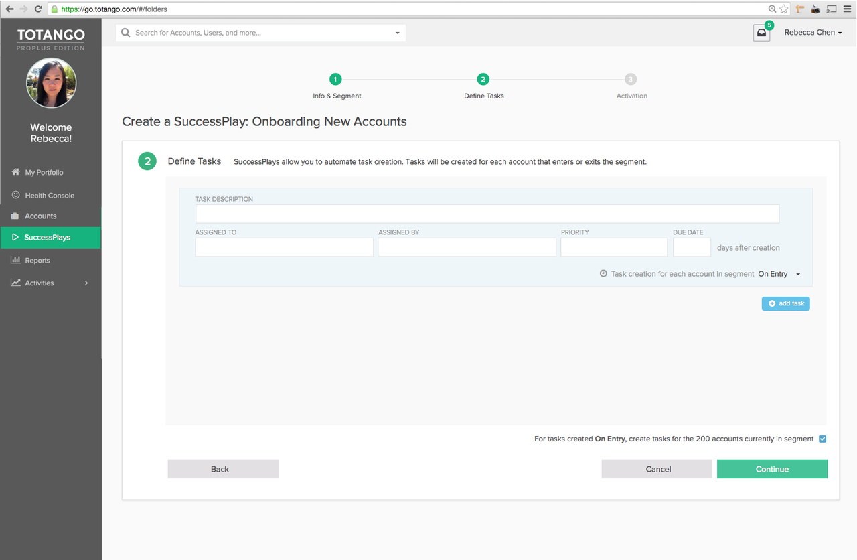Click Rebecca's profile photo
The height and width of the screenshot is (560, 857).
click(x=51, y=83)
